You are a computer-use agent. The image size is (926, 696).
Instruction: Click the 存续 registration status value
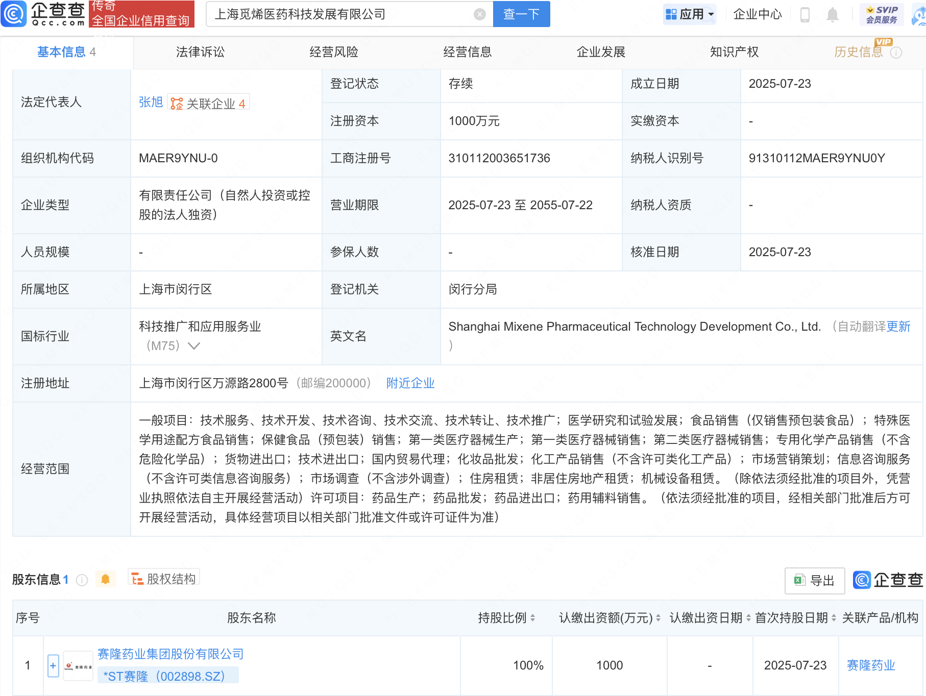pos(460,84)
